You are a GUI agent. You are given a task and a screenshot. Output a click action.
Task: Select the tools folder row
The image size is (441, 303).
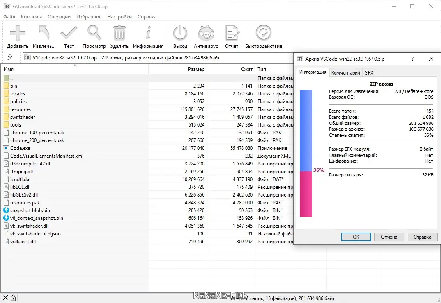(x=147, y=124)
